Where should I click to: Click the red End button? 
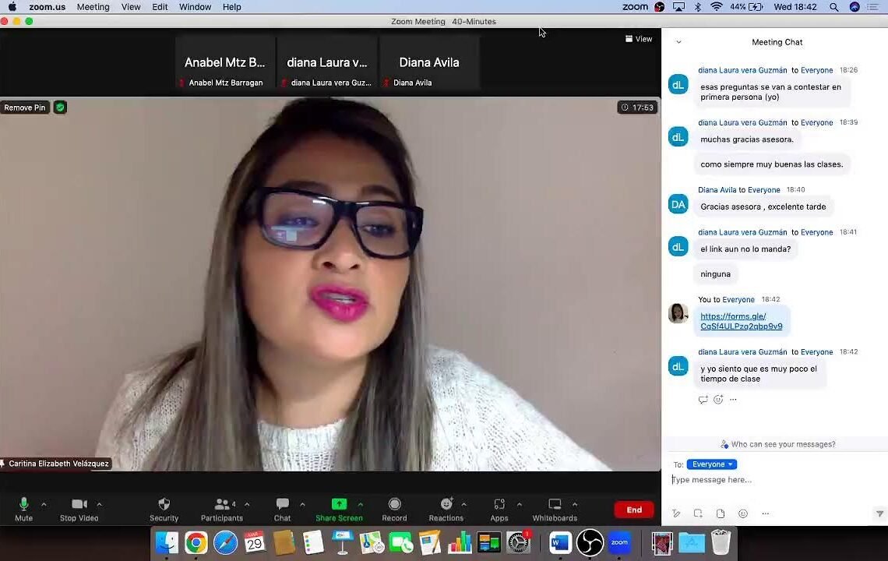tap(633, 510)
